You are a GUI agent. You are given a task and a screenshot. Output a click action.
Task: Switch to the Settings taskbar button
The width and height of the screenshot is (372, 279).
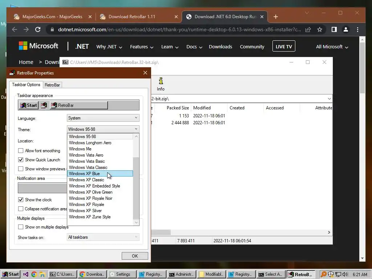pos(122,274)
